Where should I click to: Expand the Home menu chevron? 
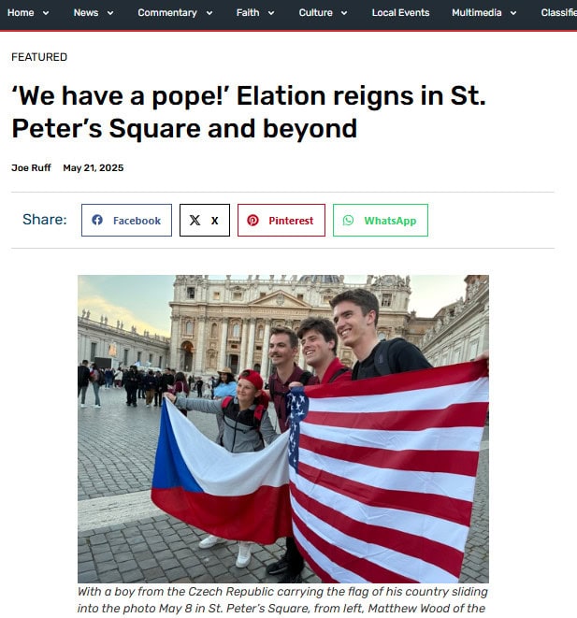pos(46,13)
